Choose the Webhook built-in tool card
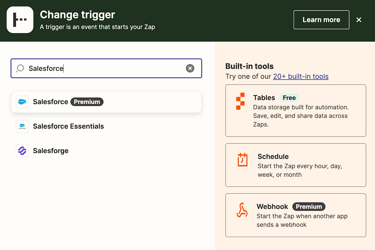375x250 pixels. click(295, 215)
